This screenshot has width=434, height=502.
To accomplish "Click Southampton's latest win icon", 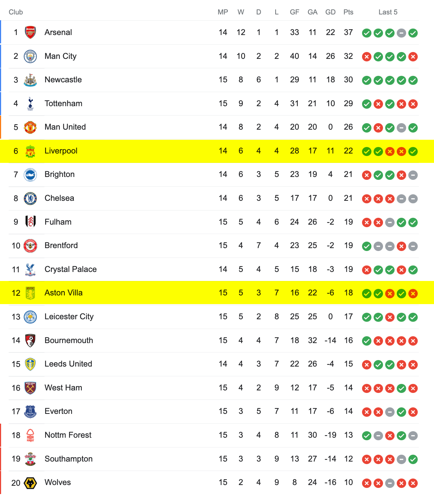I will point(413,459).
